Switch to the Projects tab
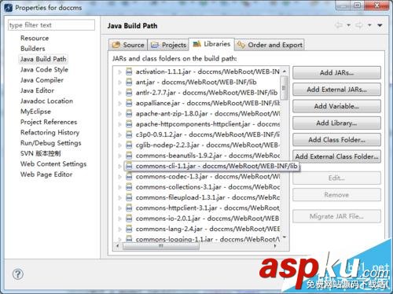Viewport: 393px width, 294px height. tap(168, 45)
